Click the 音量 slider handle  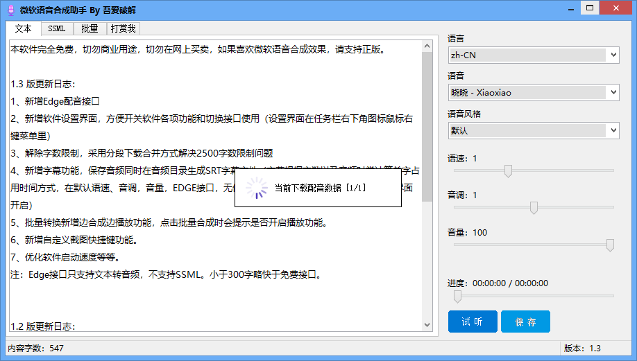pyautogui.click(x=610, y=245)
